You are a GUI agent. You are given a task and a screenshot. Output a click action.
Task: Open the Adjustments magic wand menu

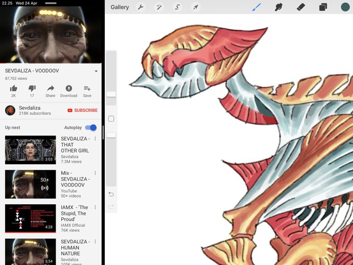tap(159, 7)
